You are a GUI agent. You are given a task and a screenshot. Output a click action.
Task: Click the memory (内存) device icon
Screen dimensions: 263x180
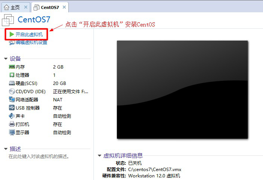pos(12,67)
